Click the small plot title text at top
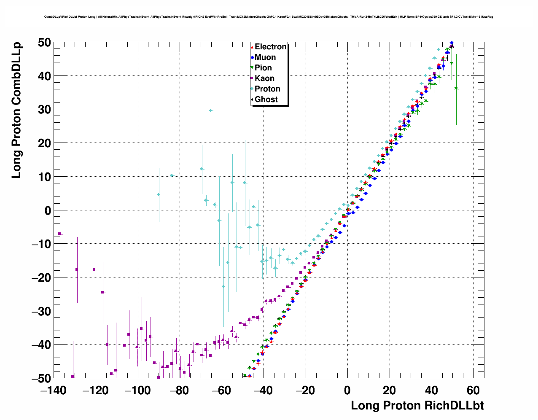The height and width of the screenshot is (420, 538). point(269,17)
